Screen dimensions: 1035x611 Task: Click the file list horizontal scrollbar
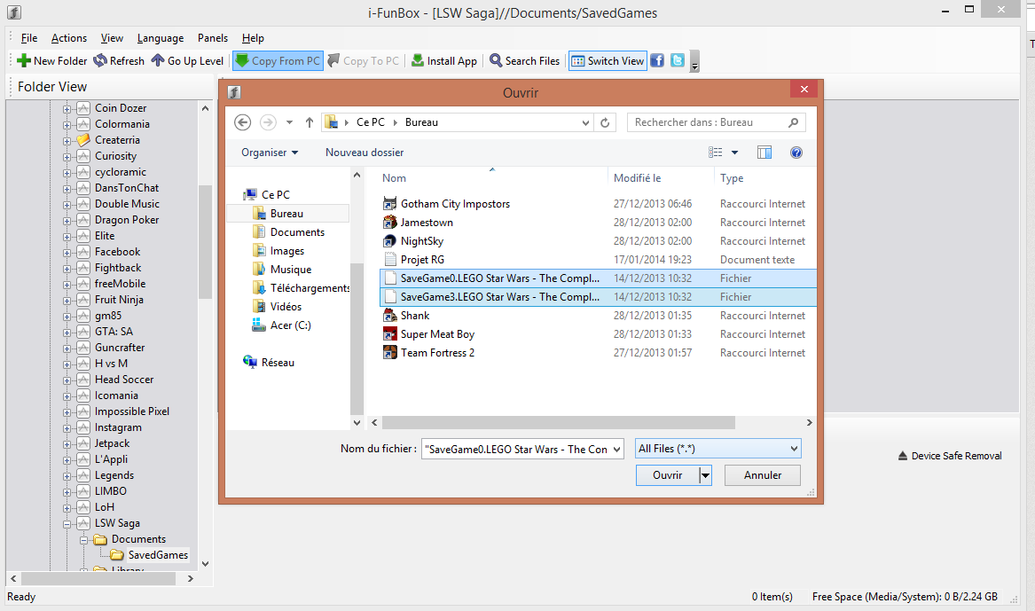pos(559,422)
